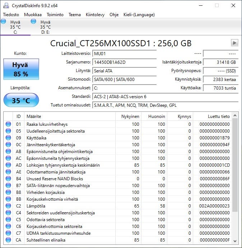Click the Hyvä 85 % health status button
The width and height of the screenshot is (242, 248).
tap(21, 69)
